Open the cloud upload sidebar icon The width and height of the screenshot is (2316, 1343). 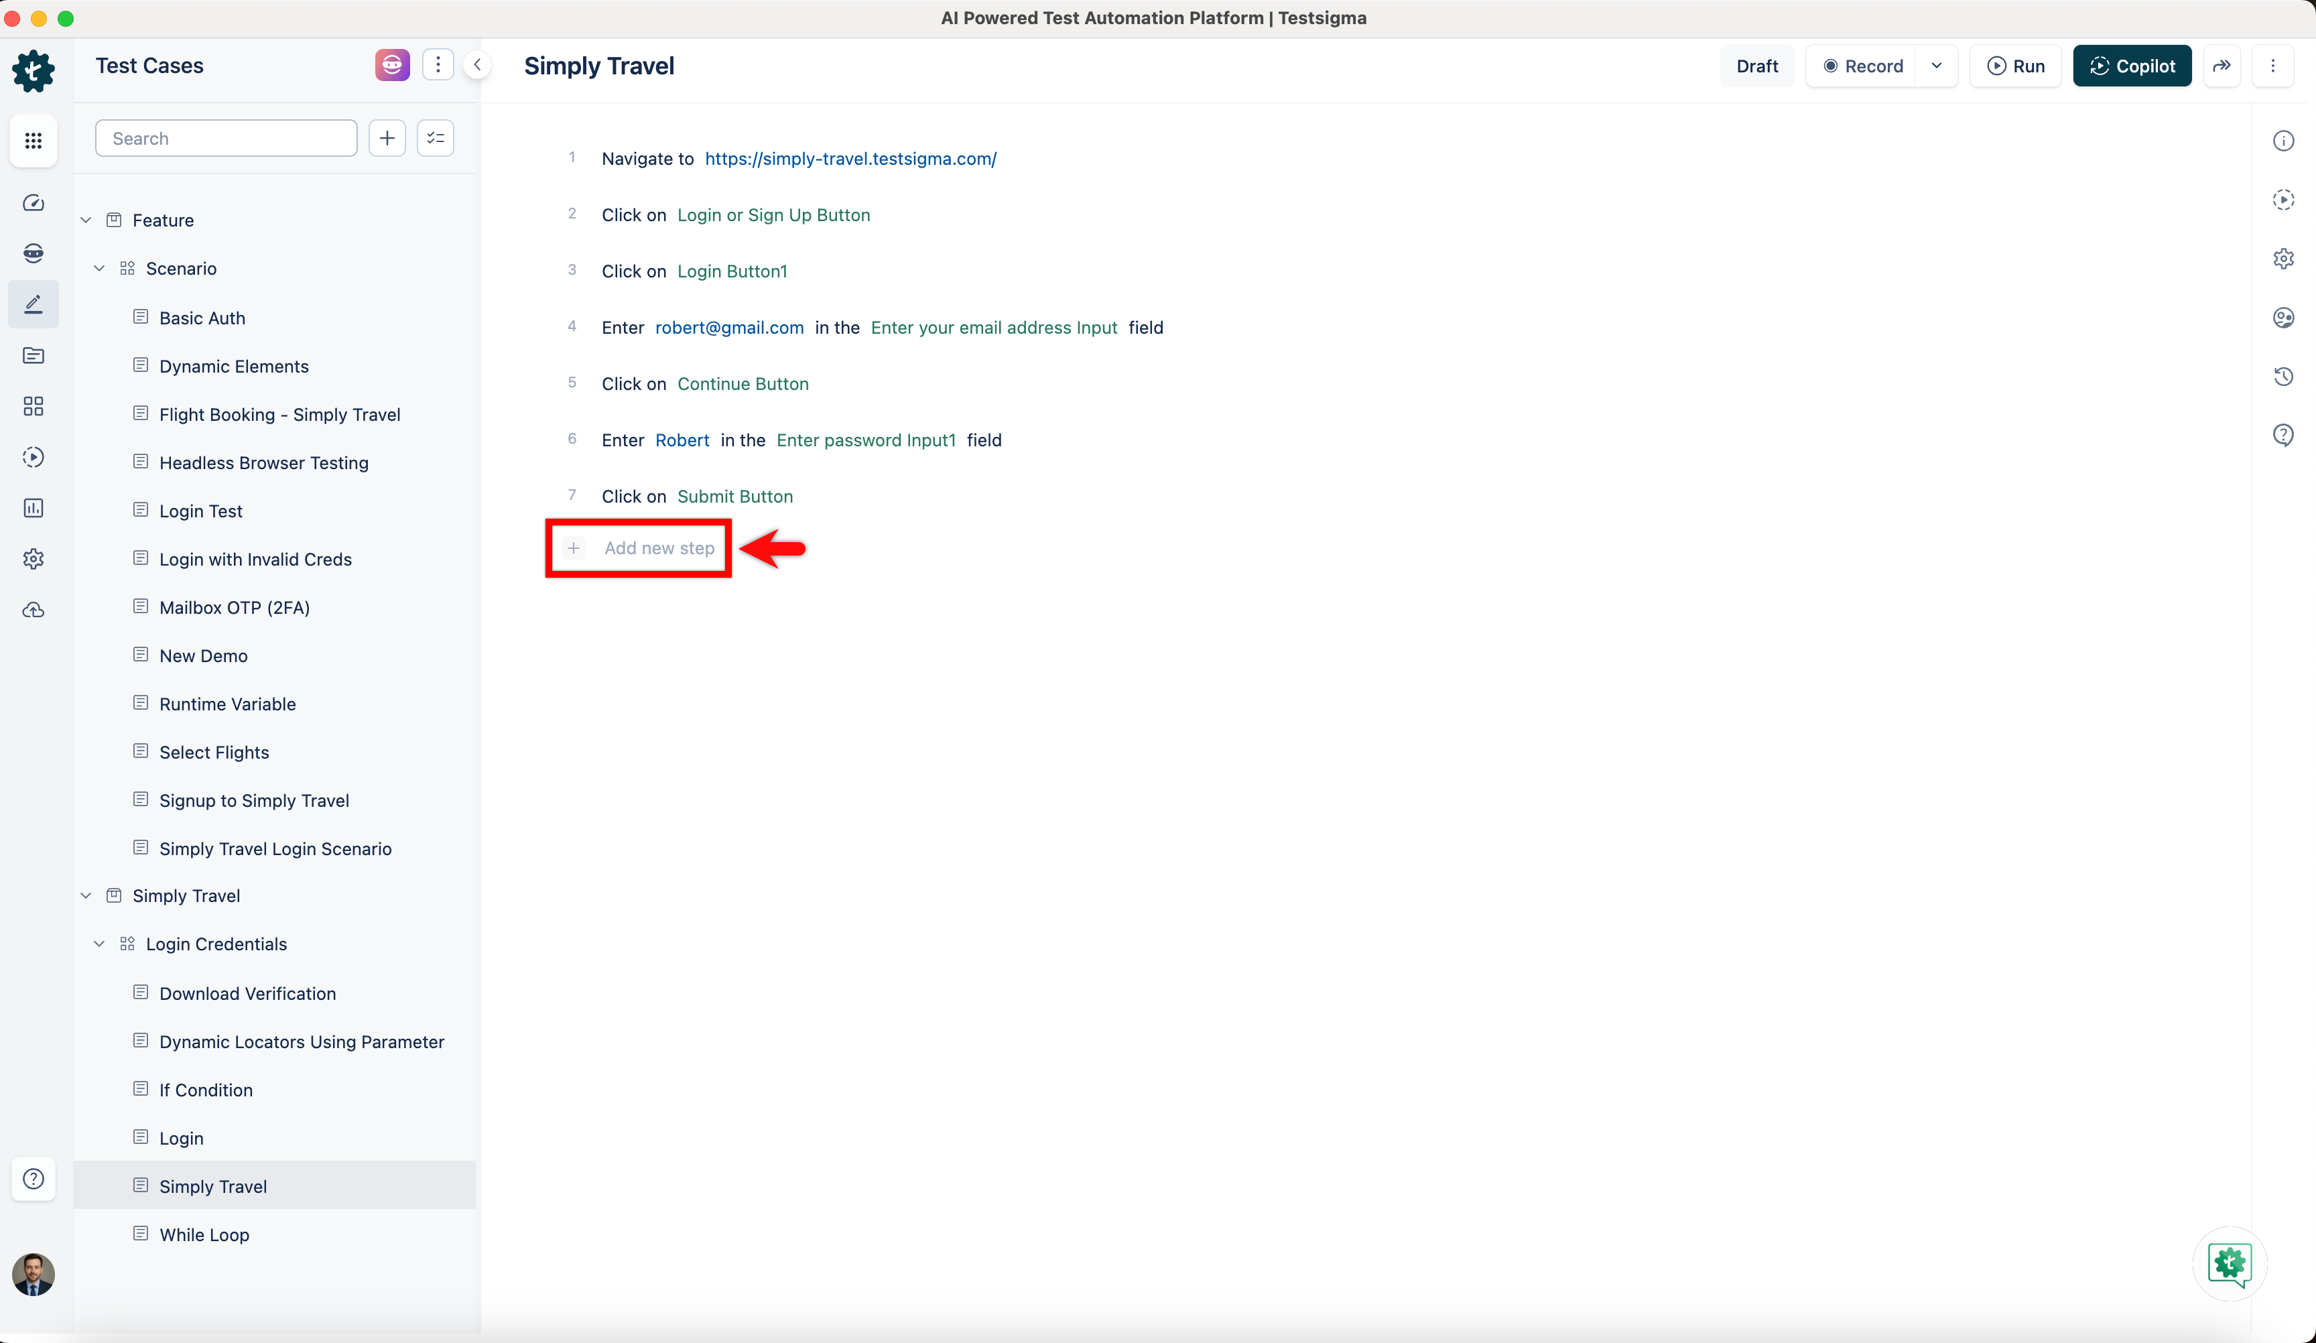pyautogui.click(x=33, y=611)
